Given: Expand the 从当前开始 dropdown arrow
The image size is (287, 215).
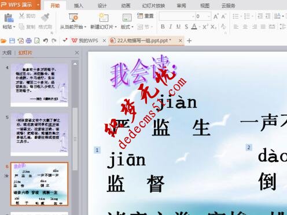Looking at the screenshot, I should point(85,27).
